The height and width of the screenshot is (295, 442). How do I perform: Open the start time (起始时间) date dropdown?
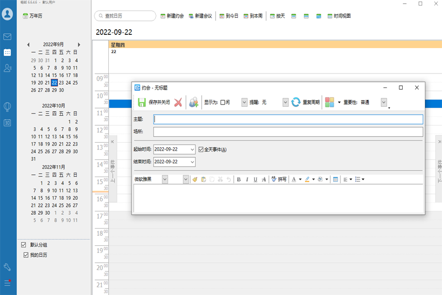coord(192,149)
